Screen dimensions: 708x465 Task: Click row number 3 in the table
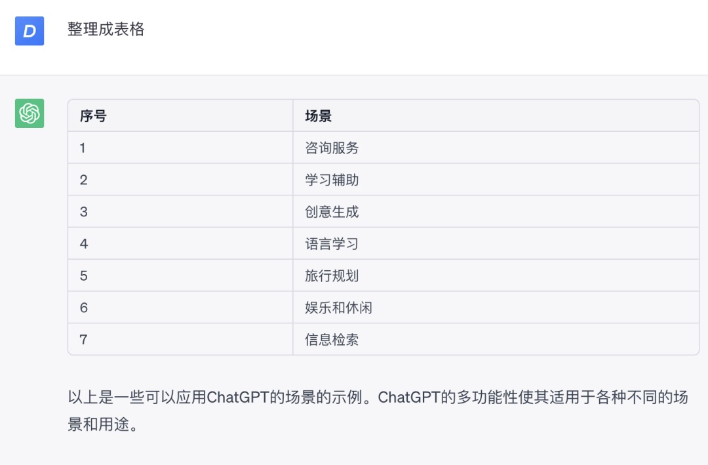coord(83,212)
